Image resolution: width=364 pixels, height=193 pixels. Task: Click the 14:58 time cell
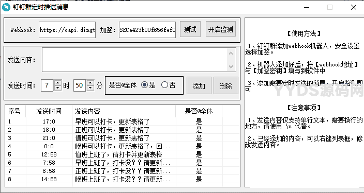pyautogui.click(x=49, y=179)
